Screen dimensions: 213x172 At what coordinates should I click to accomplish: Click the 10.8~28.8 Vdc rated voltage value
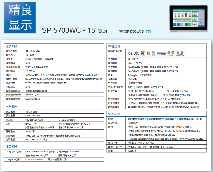pyautogui.click(x=33, y=116)
